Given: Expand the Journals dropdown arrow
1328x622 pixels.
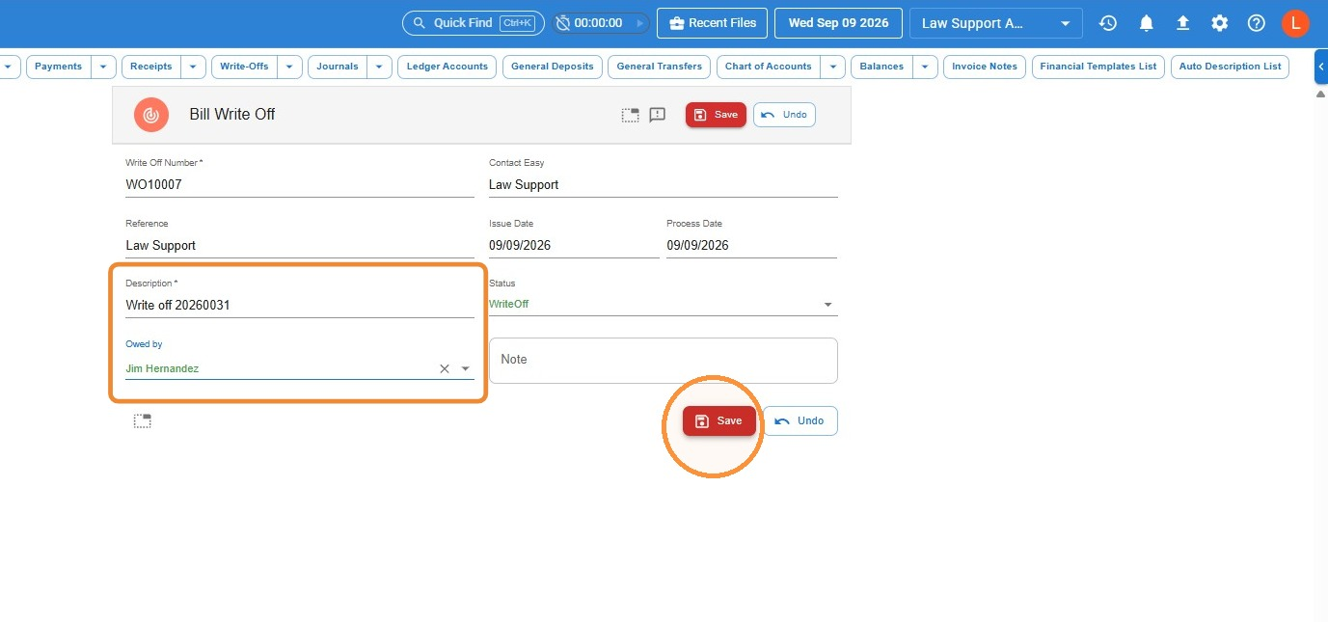Looking at the screenshot, I should coord(380,67).
